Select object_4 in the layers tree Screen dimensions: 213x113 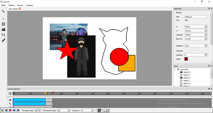tap(187, 83)
